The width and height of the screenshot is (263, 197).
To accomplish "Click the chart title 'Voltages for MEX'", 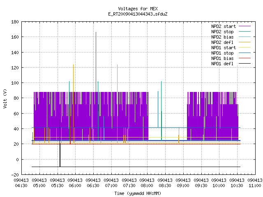I will [x=138, y=9].
